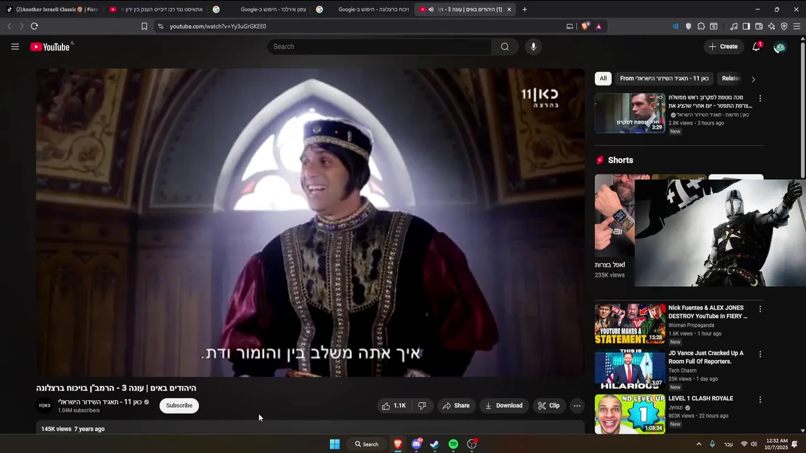The width and height of the screenshot is (806, 453).
Task: Open the browser extensions puzzle icon
Action: coord(701,26)
